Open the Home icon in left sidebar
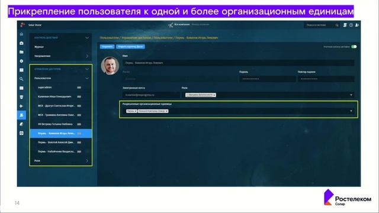379x213 pixels. pos(21,34)
